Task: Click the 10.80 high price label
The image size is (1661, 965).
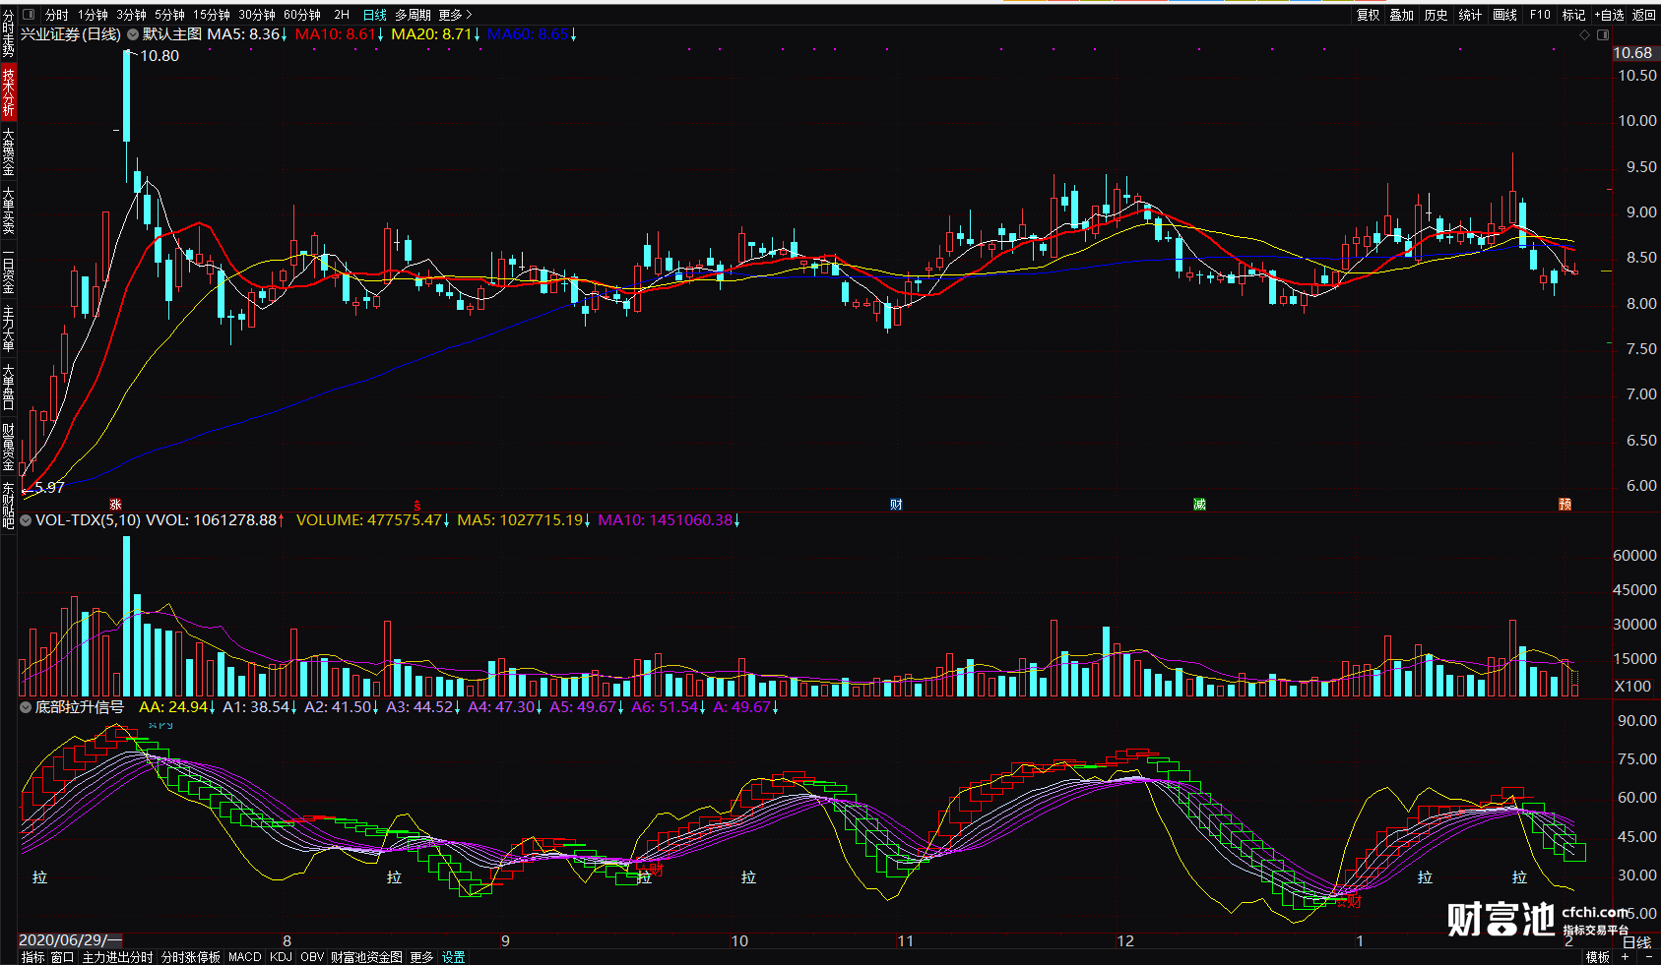Action: pyautogui.click(x=160, y=56)
